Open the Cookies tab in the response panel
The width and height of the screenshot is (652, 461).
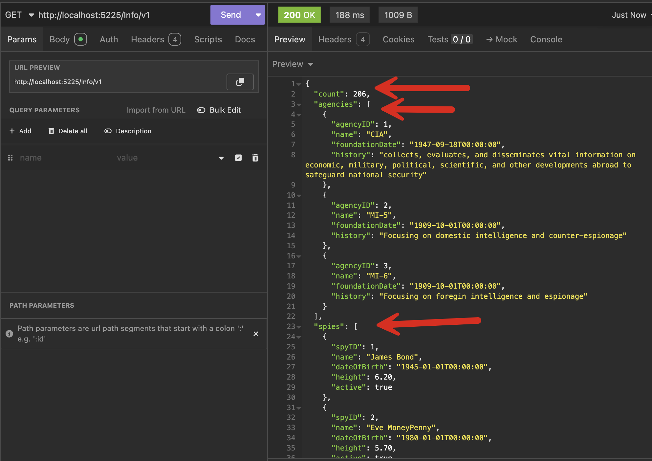[398, 39]
